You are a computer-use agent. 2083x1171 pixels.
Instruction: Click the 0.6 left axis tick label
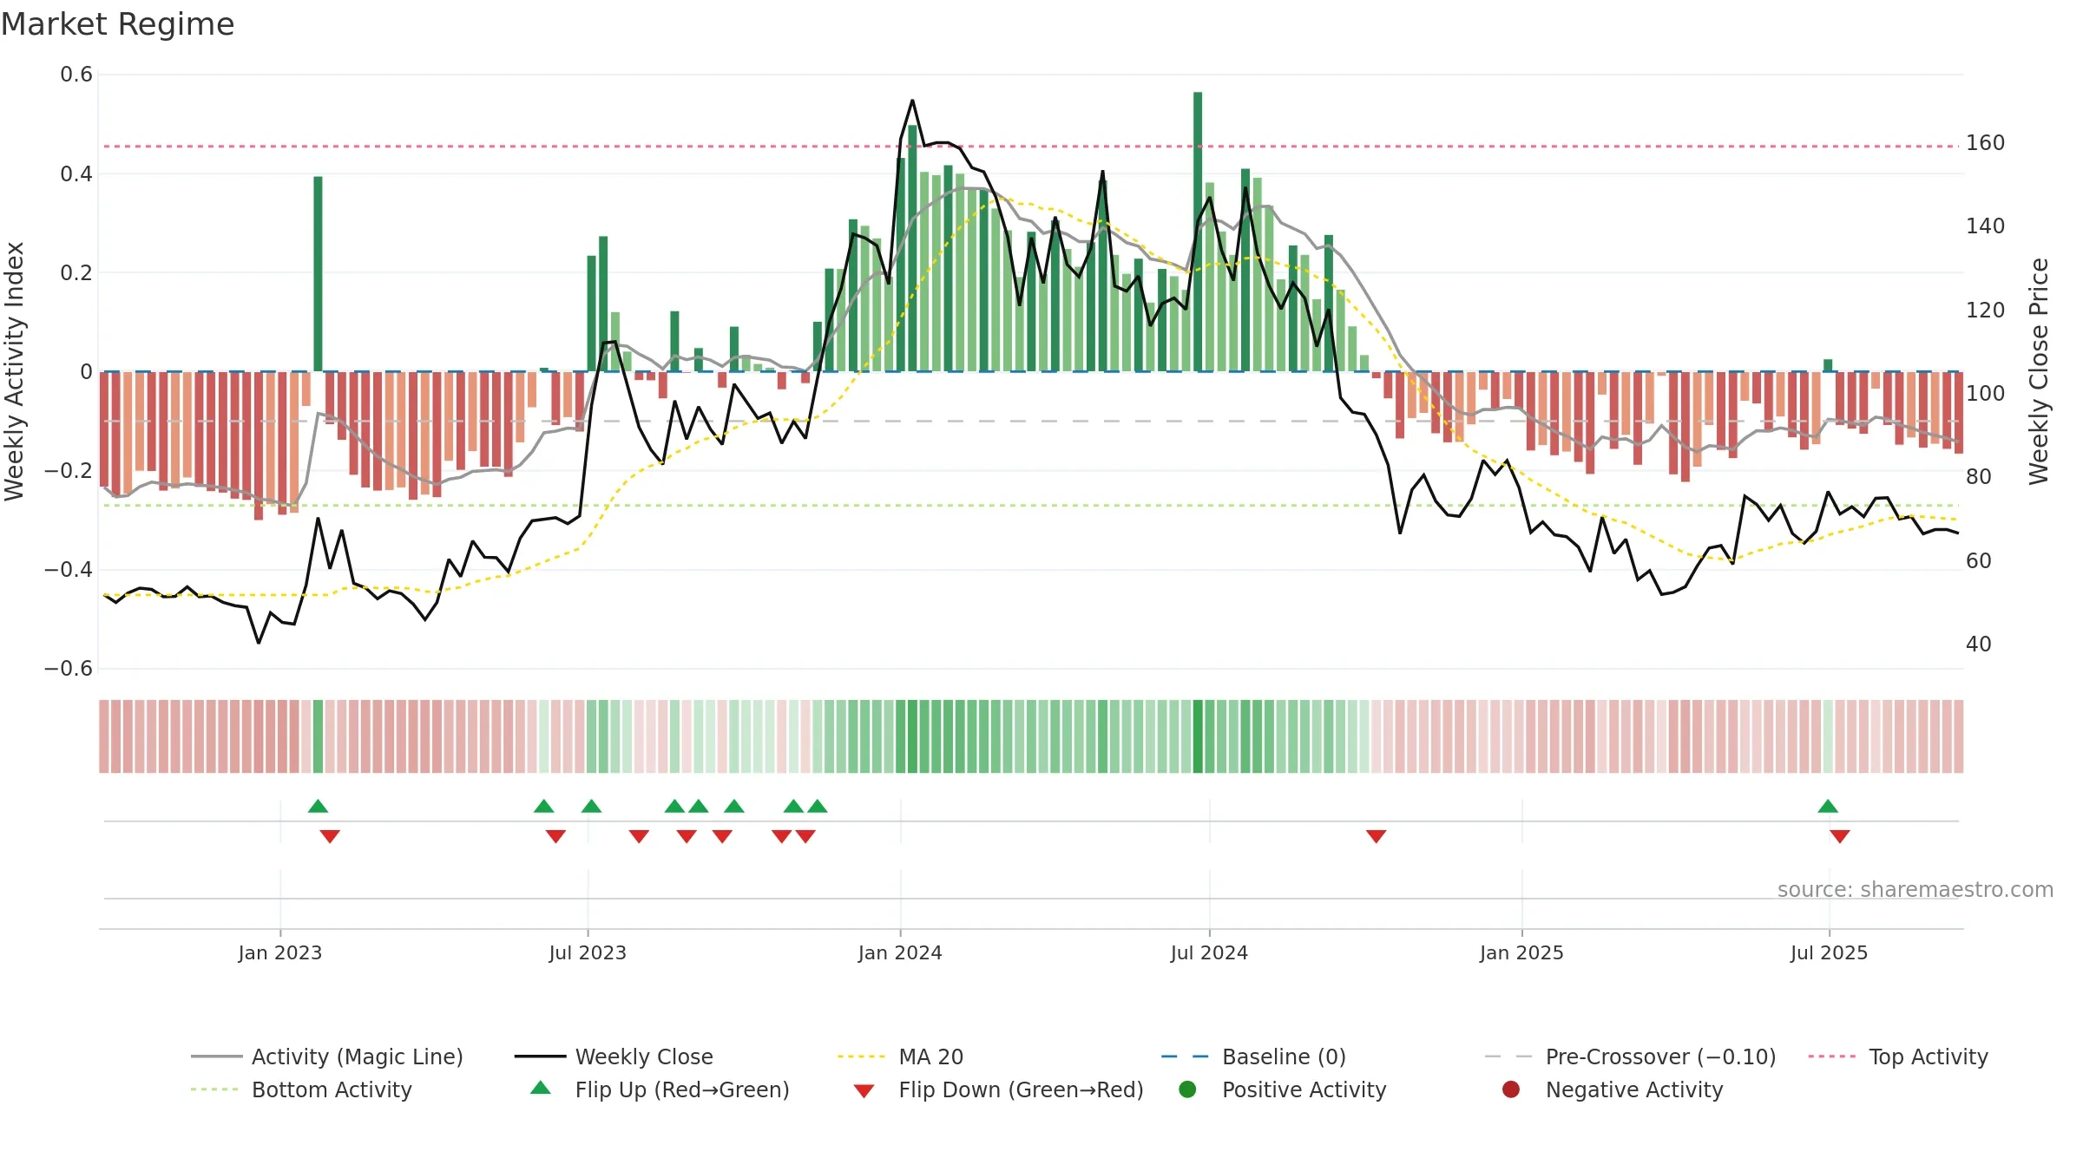click(x=76, y=75)
